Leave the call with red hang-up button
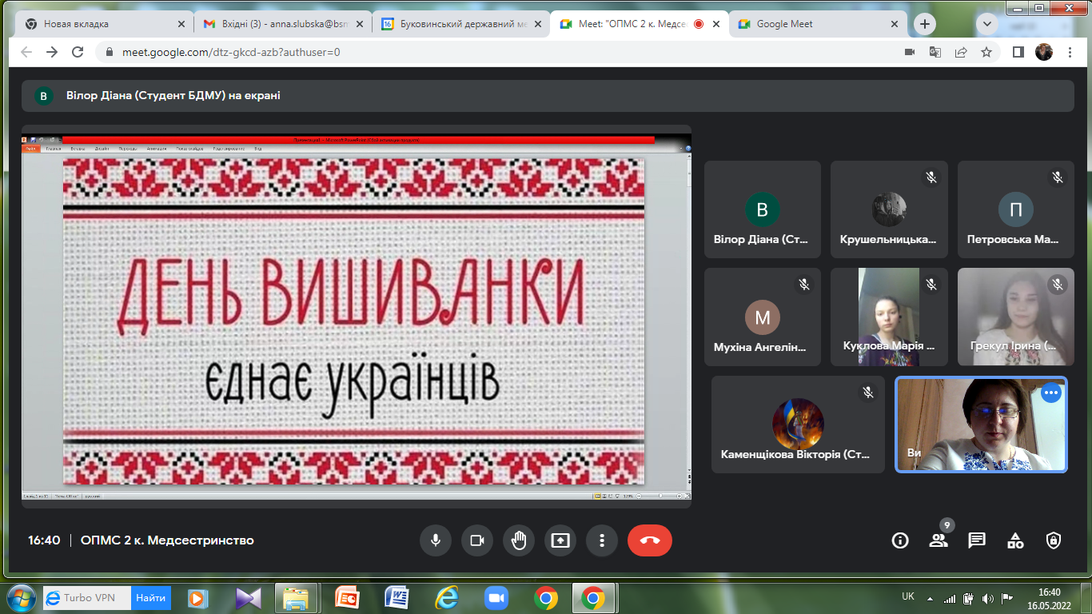Screen dimensions: 1092x614 (650, 540)
